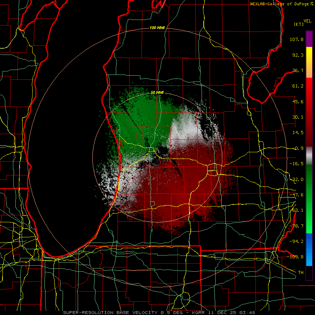The height and width of the screenshot is (315, 315).
Task: Select the 107.8 velocity scale value
Action: 296,39
